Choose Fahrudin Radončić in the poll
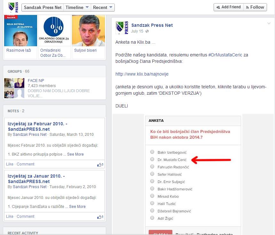Screen dimensions: 275x235 pyautogui.click(x=152, y=167)
